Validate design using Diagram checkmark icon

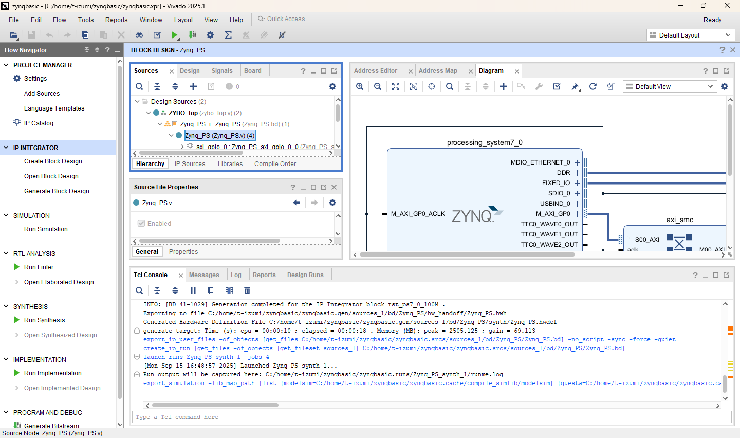pyautogui.click(x=557, y=86)
